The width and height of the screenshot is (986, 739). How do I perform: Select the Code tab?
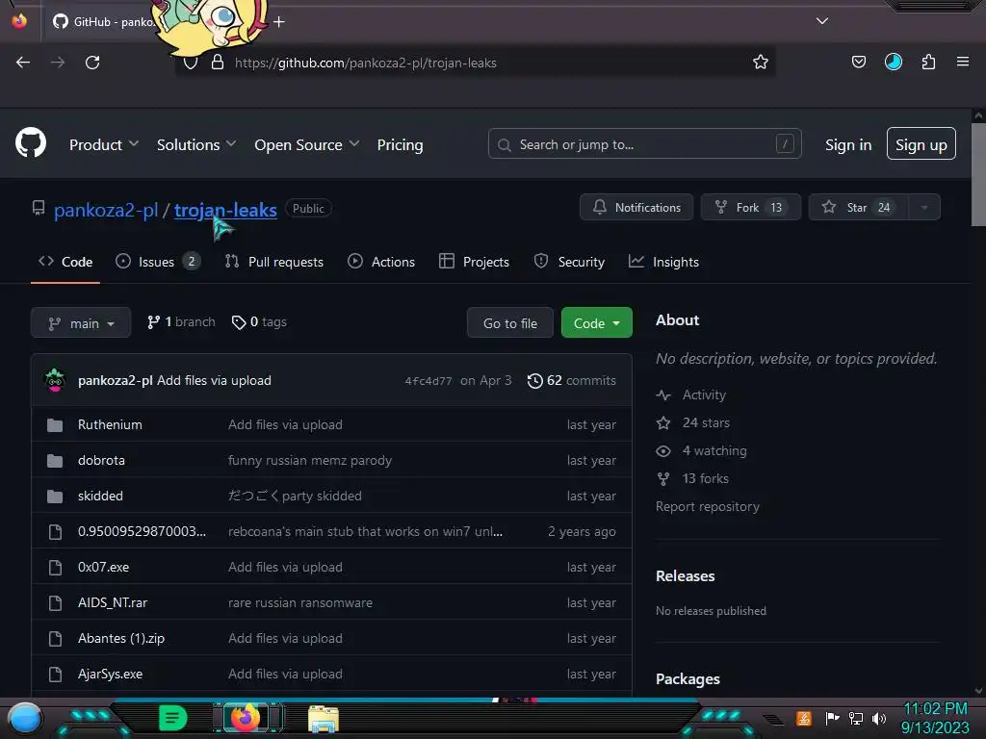65,262
